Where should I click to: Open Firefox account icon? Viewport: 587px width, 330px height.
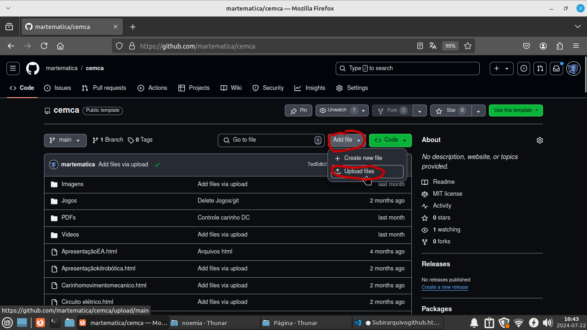click(x=543, y=46)
